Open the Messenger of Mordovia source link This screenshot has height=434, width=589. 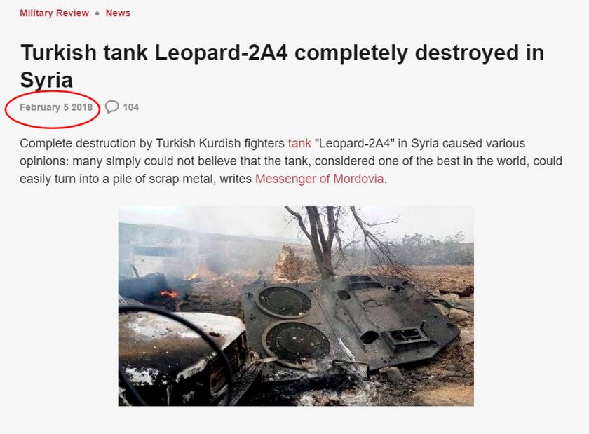click(319, 179)
